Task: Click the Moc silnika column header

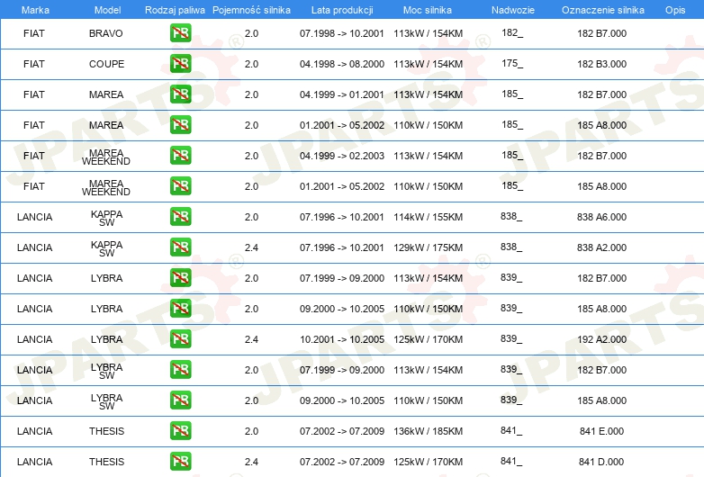Action: click(x=428, y=10)
